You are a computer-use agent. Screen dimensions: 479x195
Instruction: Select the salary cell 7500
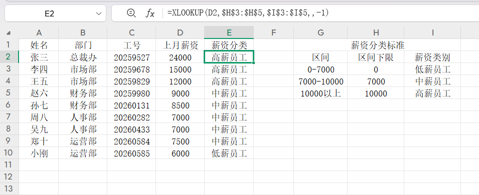pyautogui.click(x=180, y=141)
